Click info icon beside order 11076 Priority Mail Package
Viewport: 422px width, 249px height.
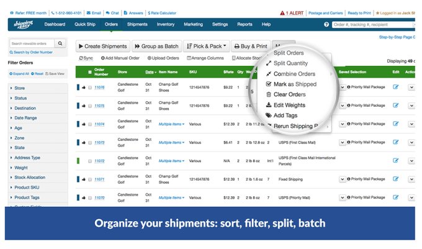(x=349, y=87)
